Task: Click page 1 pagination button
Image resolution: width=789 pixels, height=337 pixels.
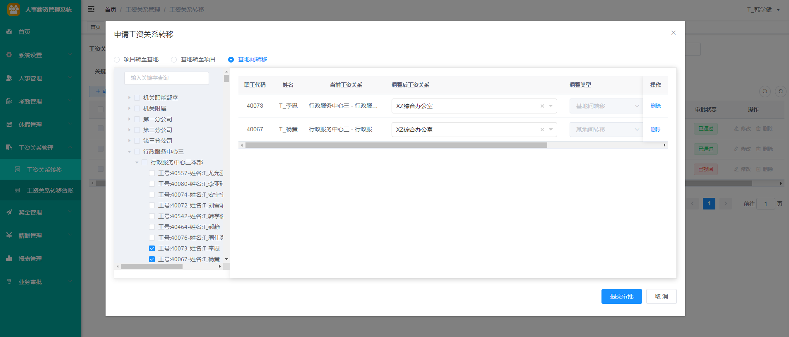Action: 709,203
